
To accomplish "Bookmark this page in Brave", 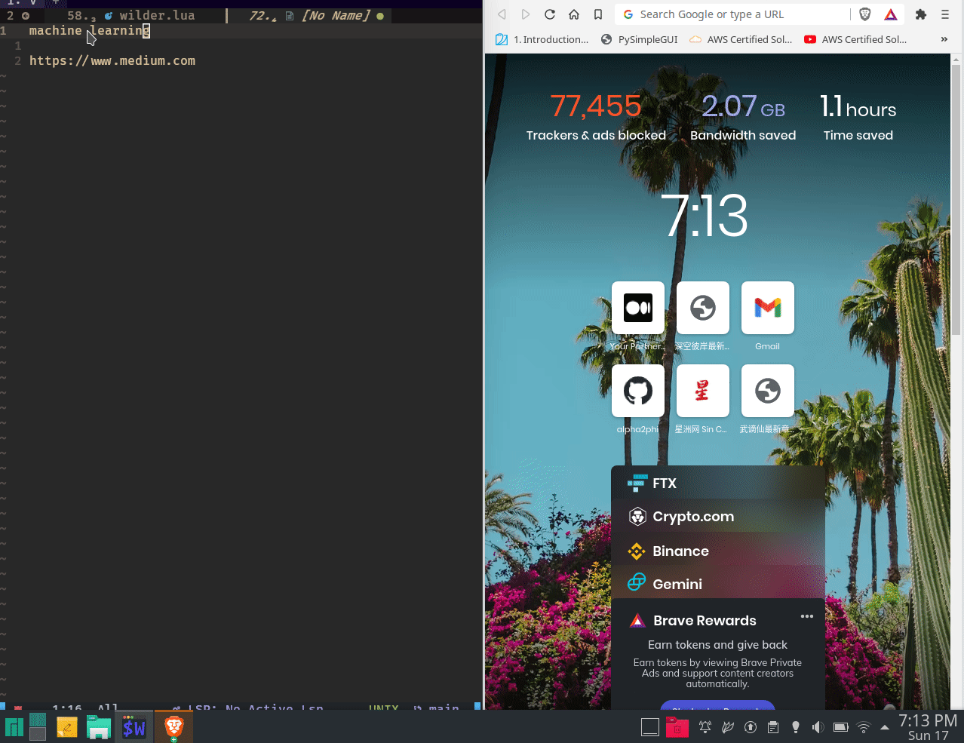I will 598,14.
